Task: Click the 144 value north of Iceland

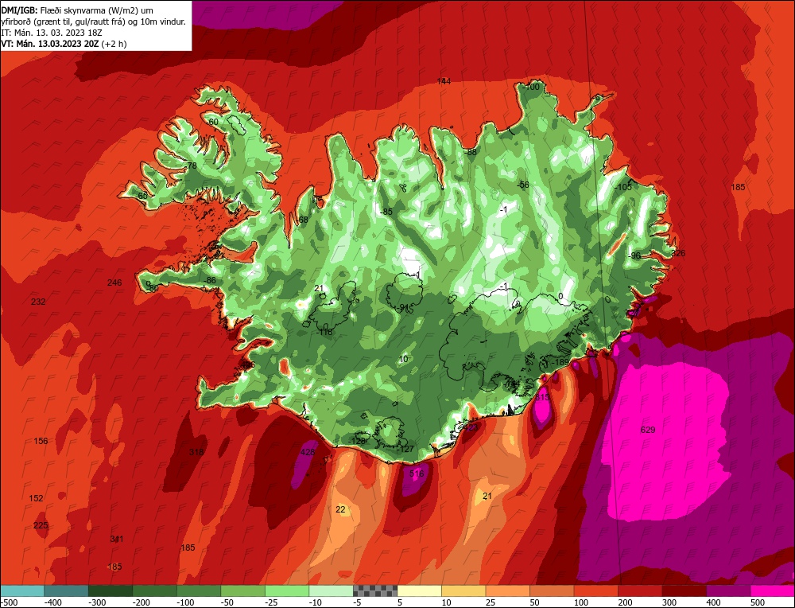Action: [444, 82]
